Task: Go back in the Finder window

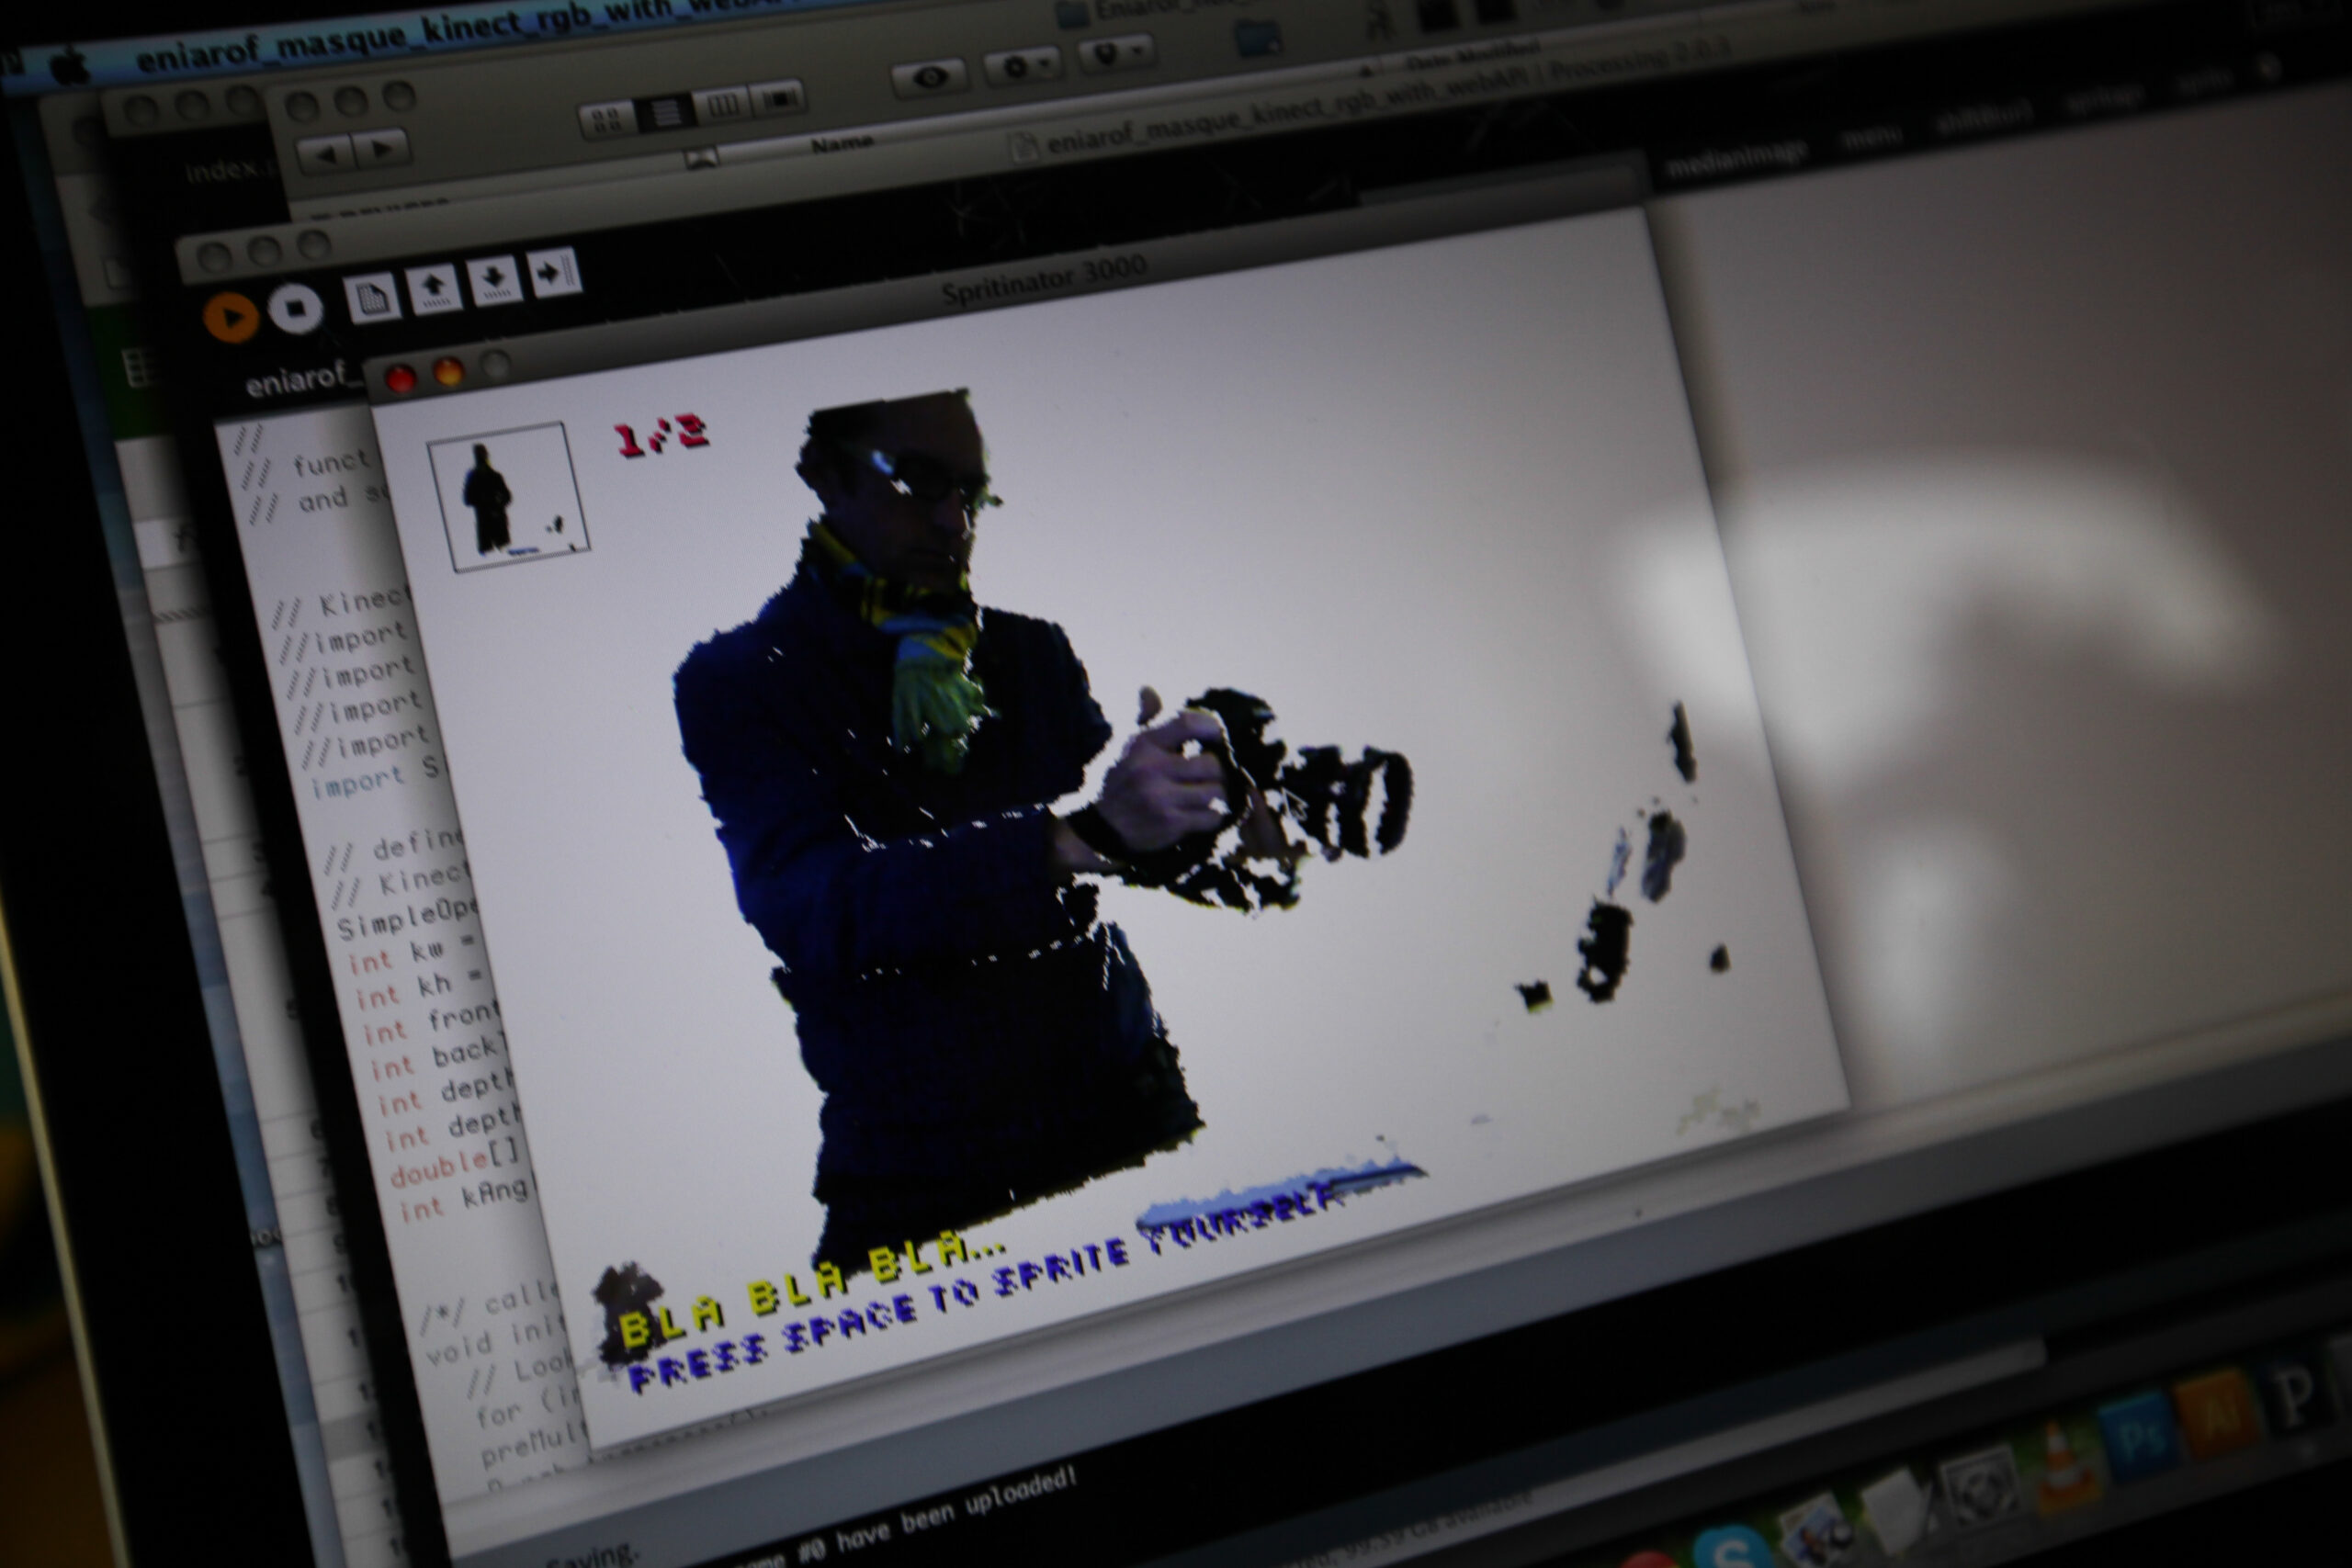Action: pos(325,155)
